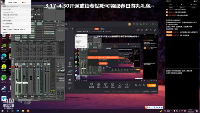The height and width of the screenshot is (113, 200).
Task: Open 榜单助手 in the streaming sidebar
Action: click(x=70, y=73)
